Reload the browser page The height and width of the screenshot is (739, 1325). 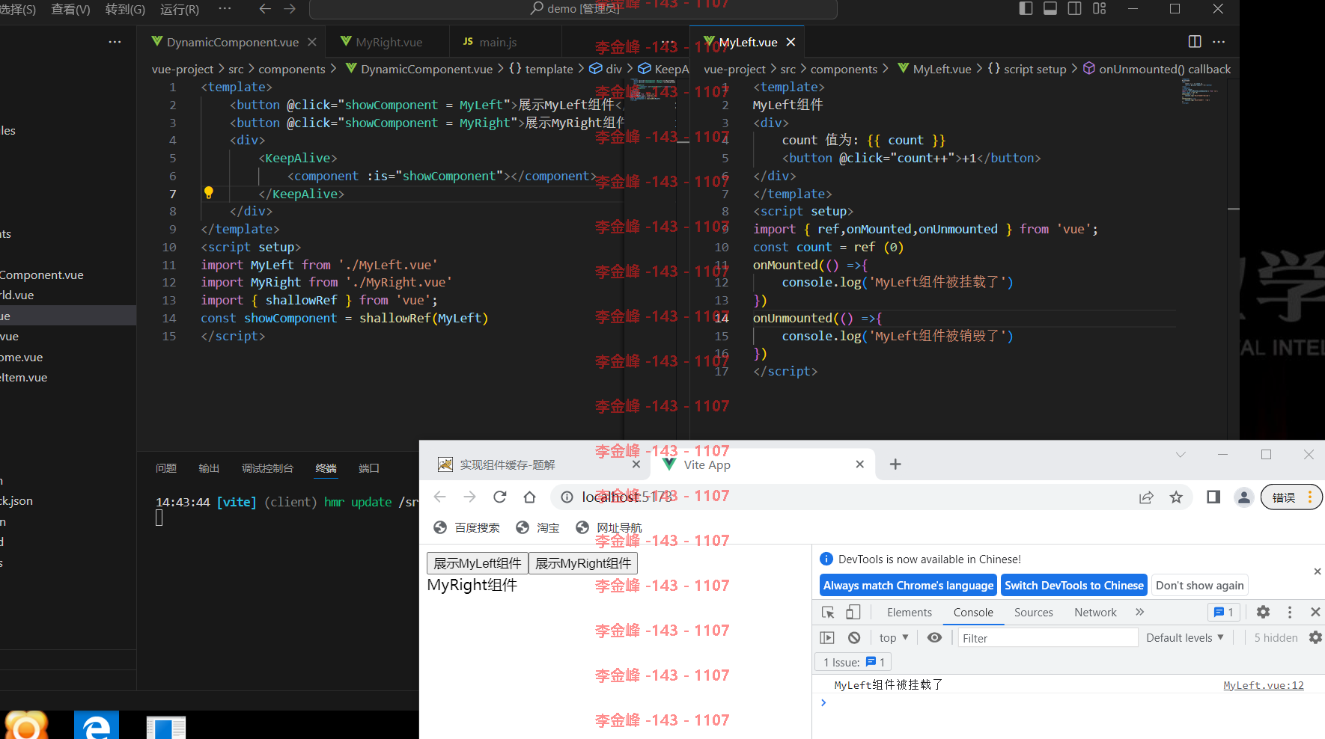499,497
